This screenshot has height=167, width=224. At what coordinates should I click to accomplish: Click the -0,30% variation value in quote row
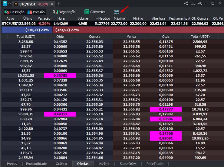coord(44,24)
